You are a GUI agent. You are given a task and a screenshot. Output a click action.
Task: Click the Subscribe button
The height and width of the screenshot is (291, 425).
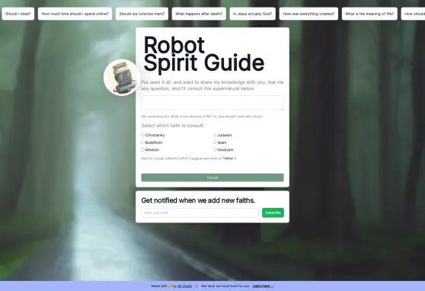(273, 213)
